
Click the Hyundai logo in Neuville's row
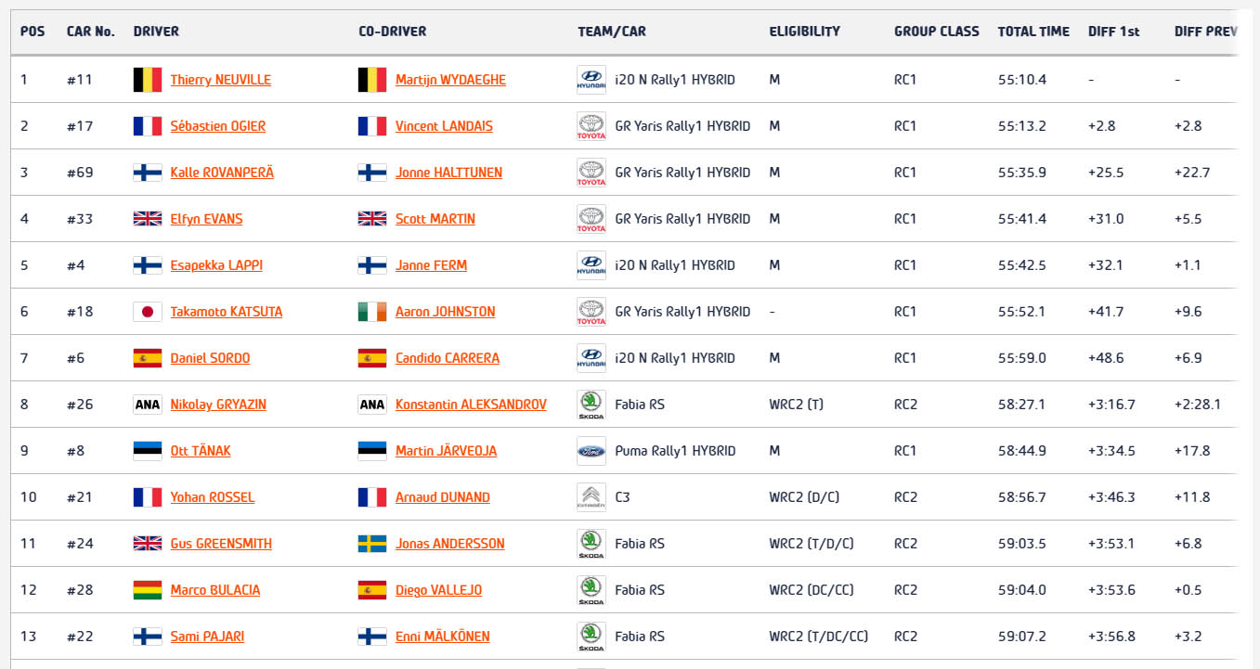click(591, 80)
